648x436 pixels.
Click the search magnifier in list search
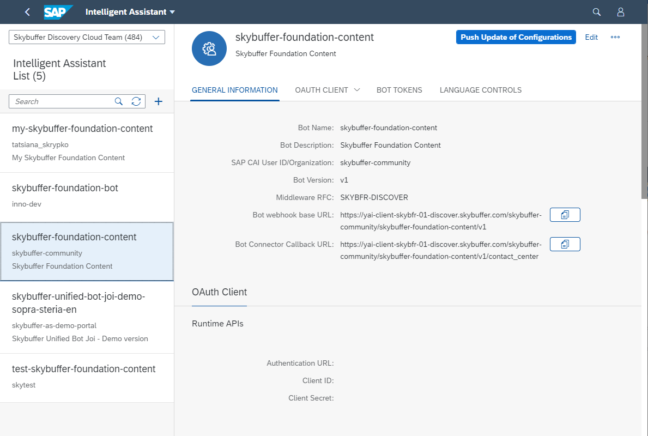119,102
